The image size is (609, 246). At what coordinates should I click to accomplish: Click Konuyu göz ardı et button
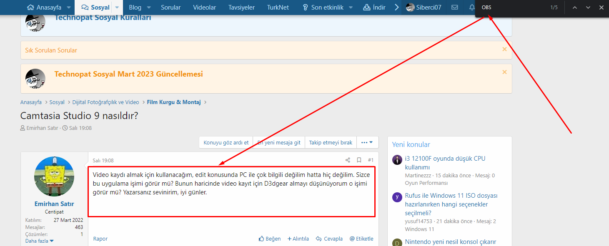(x=226, y=142)
